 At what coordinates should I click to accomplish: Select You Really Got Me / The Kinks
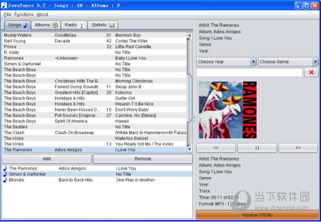(x=94, y=144)
